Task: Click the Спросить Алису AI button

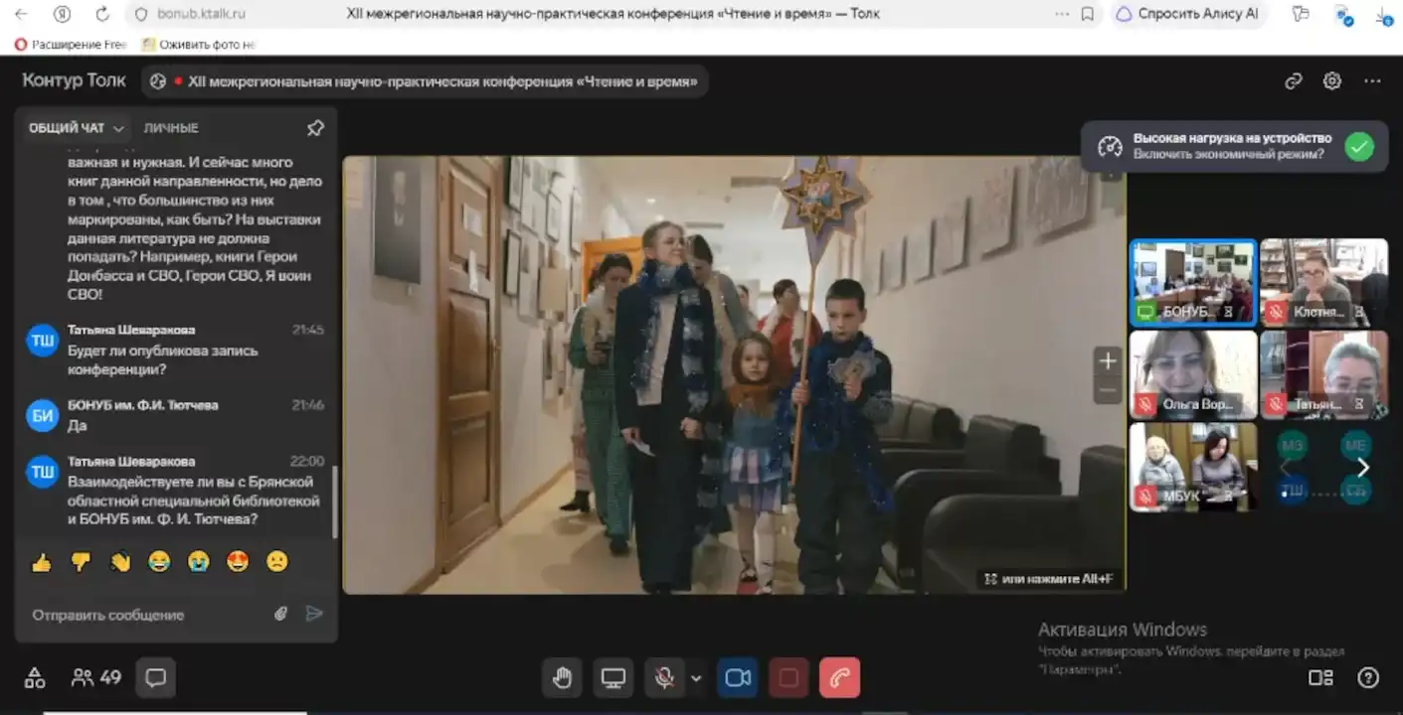Action: click(1186, 14)
